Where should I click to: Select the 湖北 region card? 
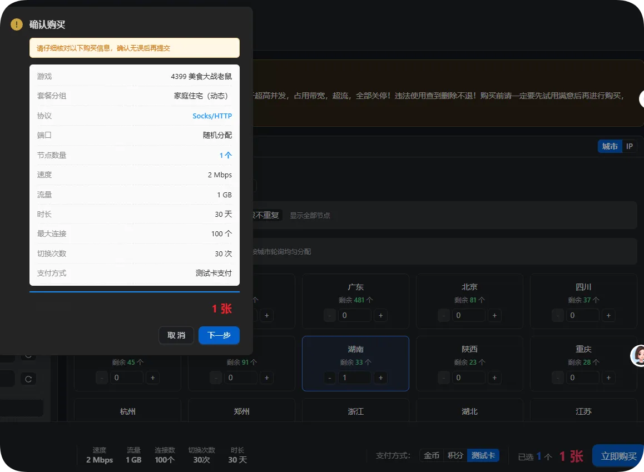pos(469,410)
